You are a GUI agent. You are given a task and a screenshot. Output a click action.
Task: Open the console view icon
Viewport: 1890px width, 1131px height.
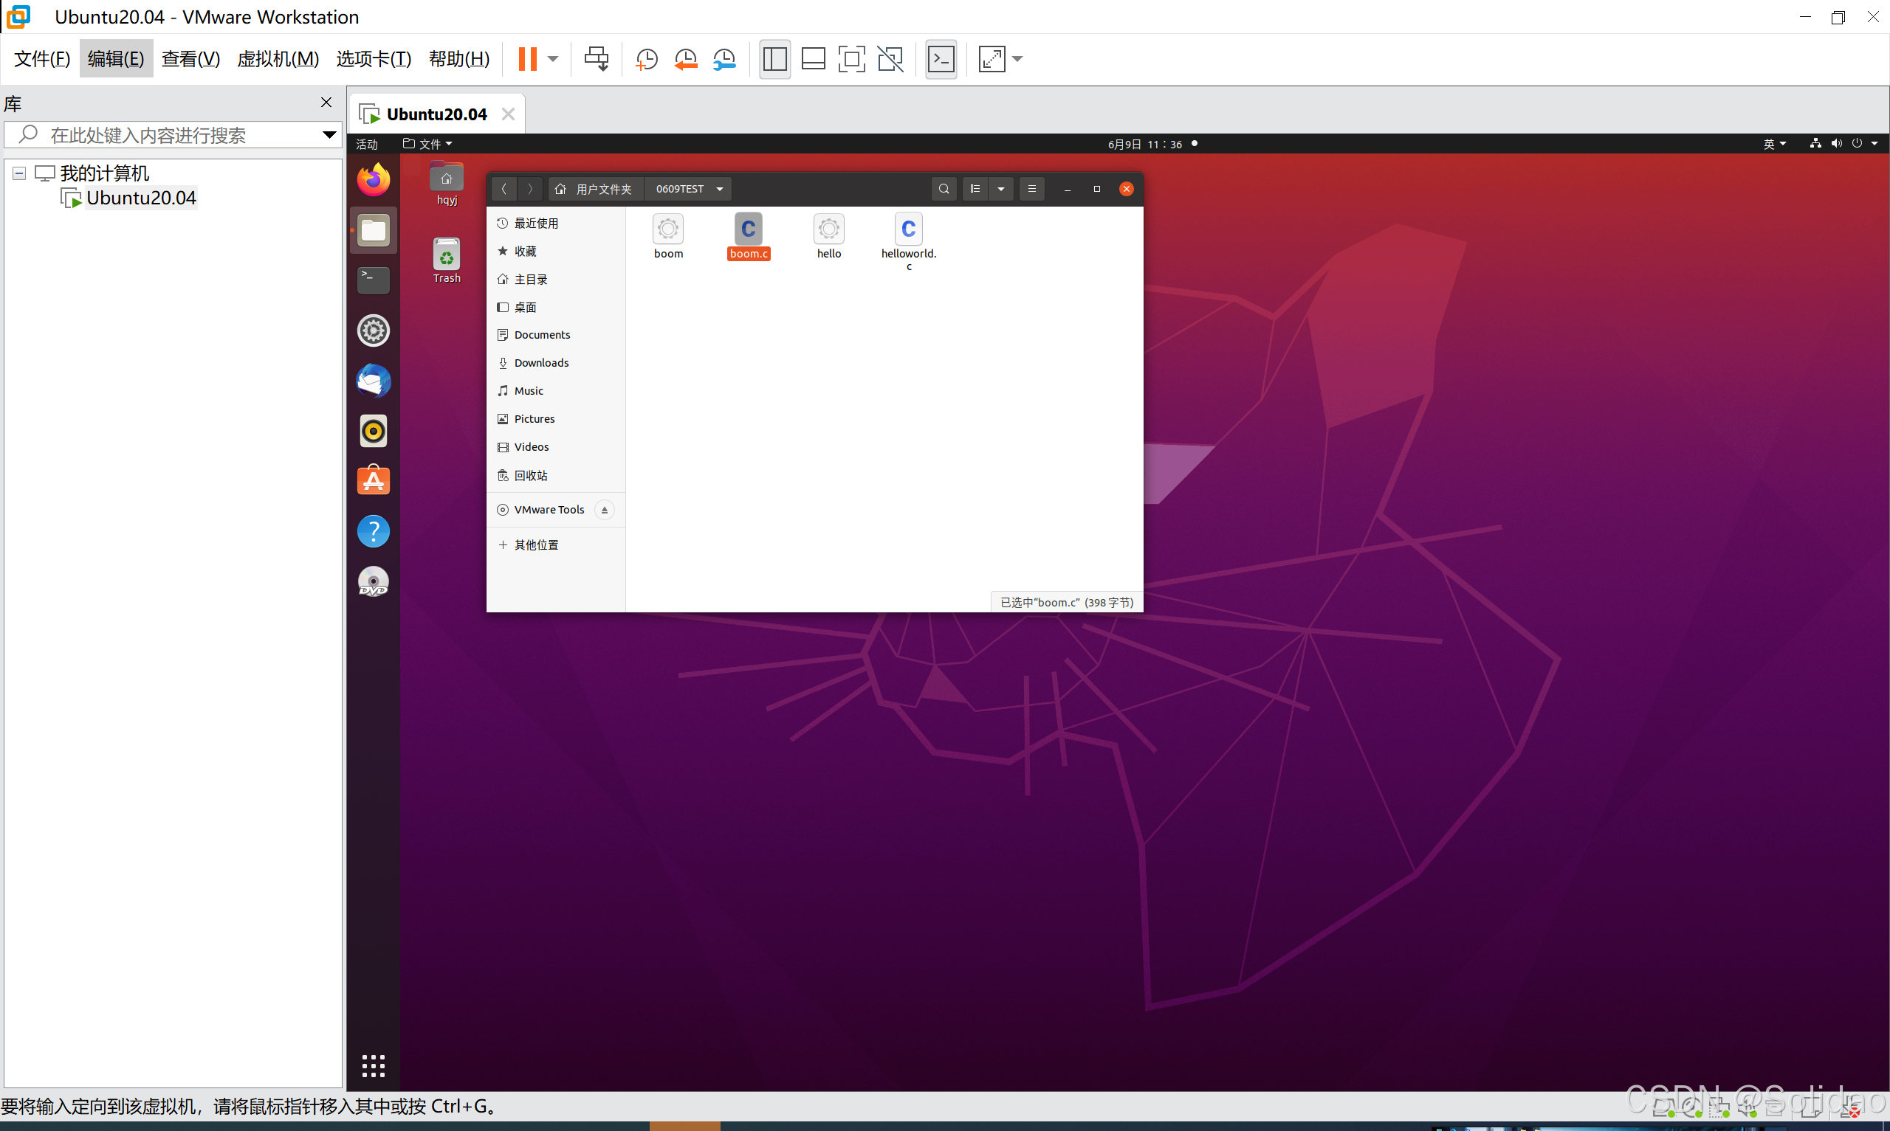pos(941,59)
